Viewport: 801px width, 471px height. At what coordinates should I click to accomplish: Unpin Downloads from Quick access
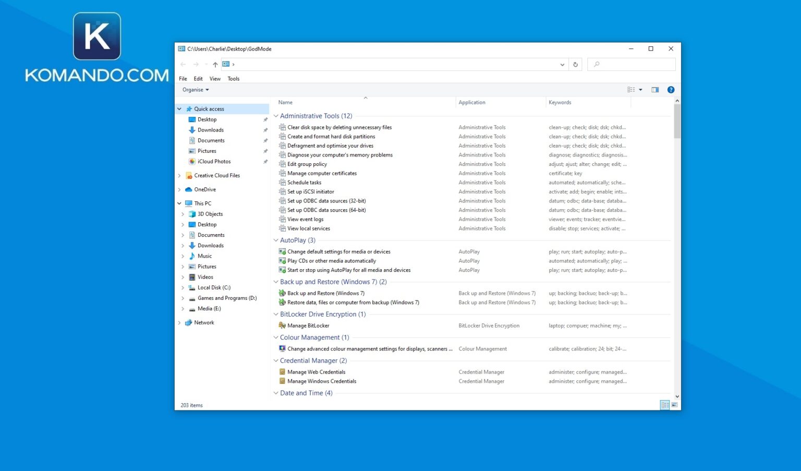point(265,130)
